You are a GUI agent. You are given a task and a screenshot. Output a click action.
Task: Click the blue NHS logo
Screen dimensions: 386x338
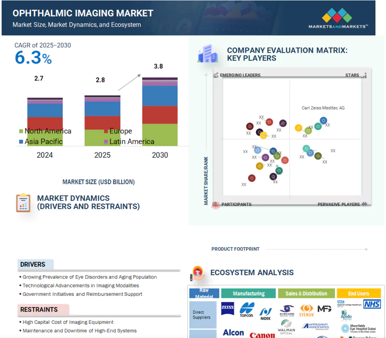point(371,304)
